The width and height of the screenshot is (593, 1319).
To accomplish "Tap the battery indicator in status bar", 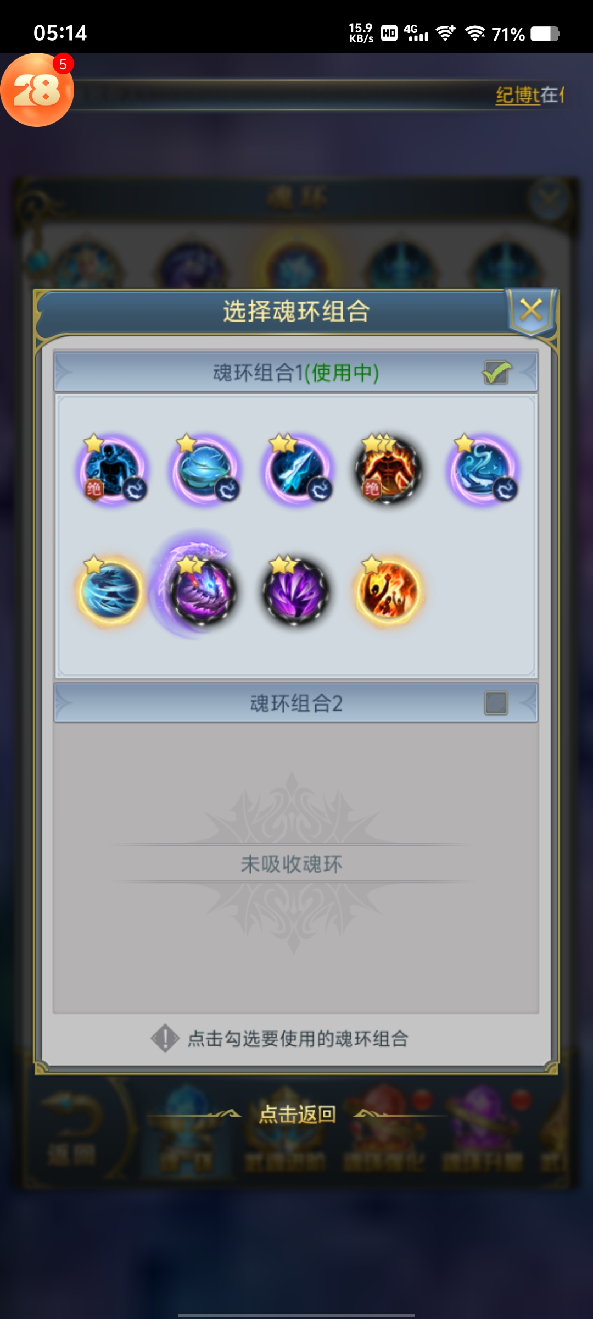I will tap(545, 34).
